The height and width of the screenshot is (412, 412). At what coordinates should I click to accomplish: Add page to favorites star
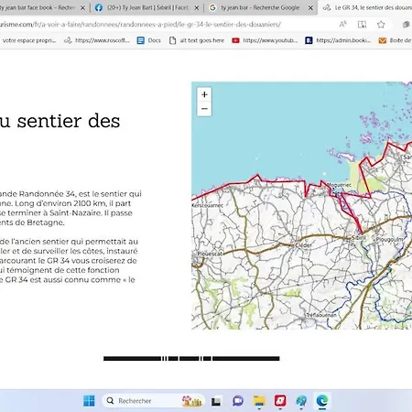point(381,25)
